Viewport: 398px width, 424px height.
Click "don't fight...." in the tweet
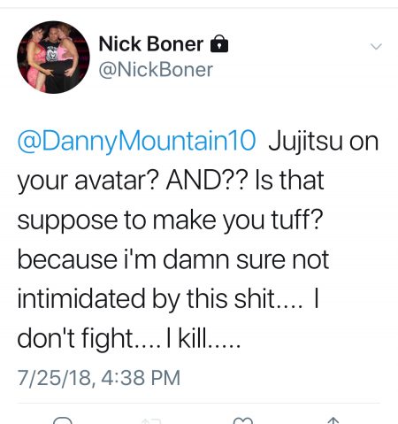[89, 339]
